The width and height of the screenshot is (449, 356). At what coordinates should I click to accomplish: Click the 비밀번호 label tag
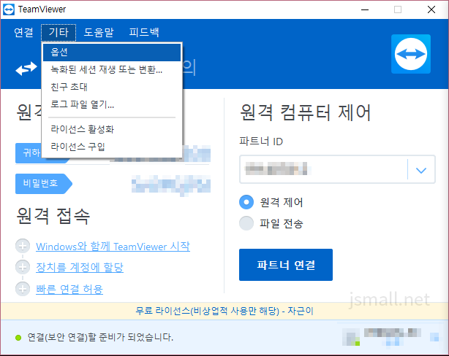pos(44,183)
